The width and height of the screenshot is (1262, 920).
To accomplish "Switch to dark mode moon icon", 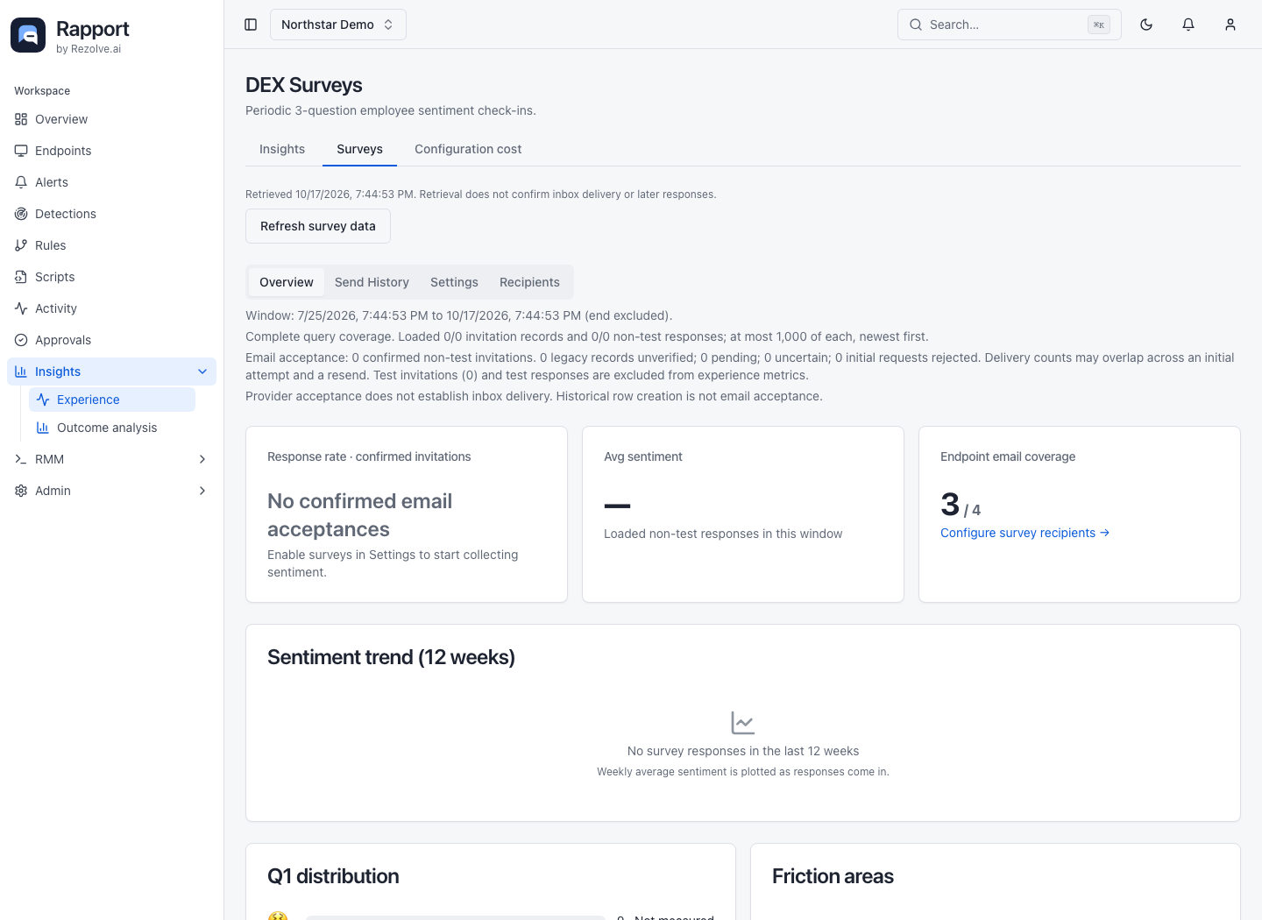I will point(1146,25).
